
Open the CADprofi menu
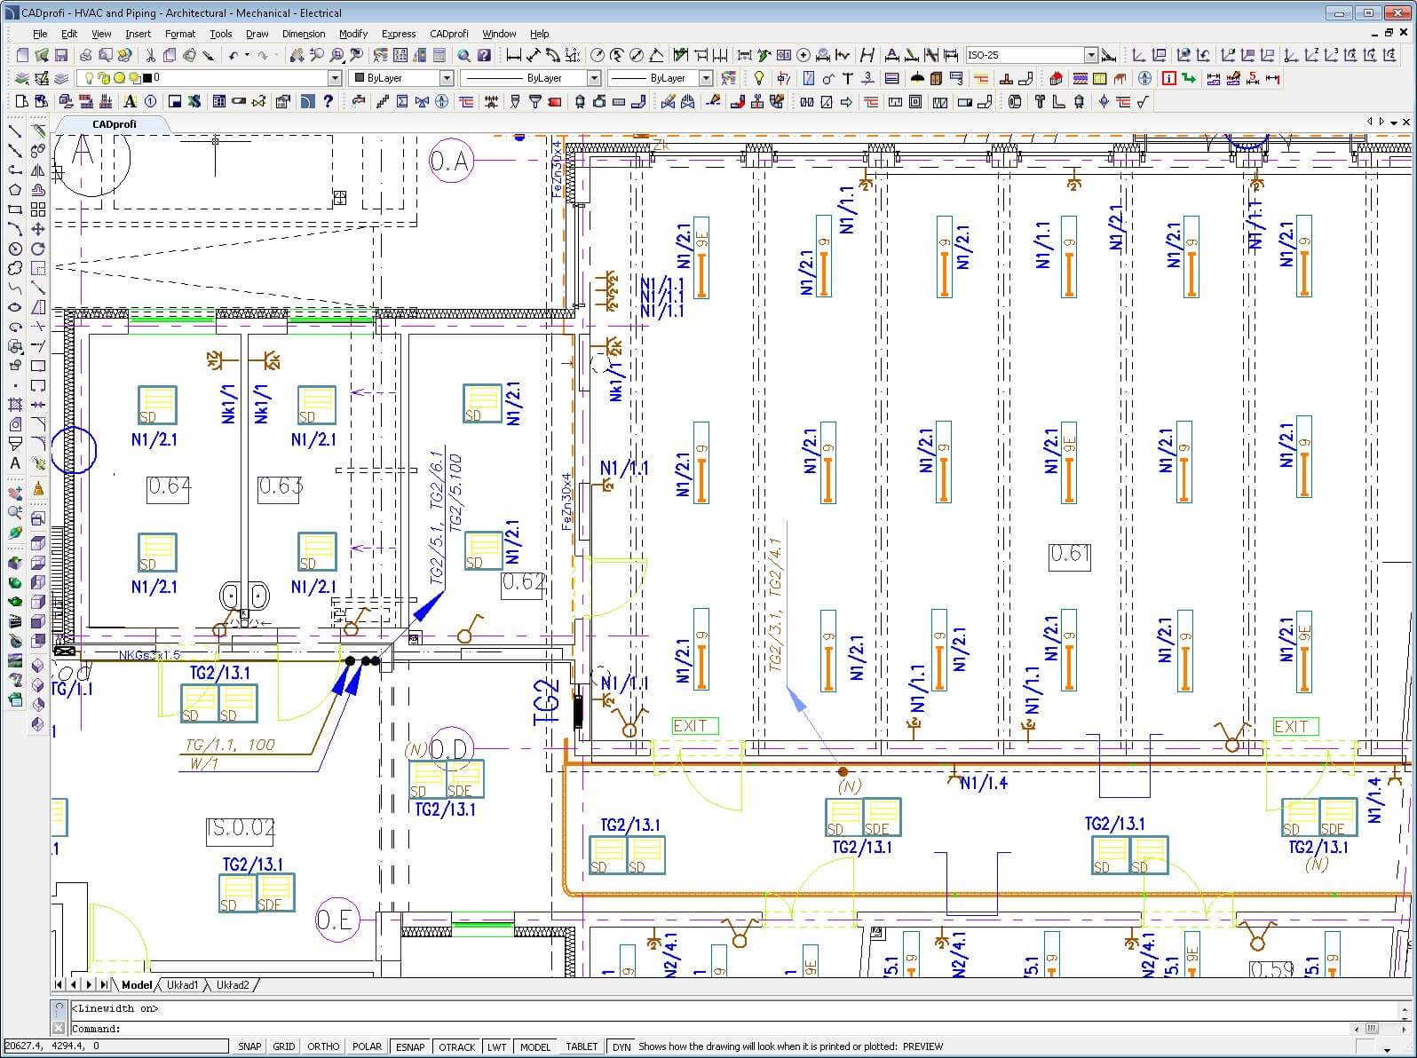click(448, 34)
